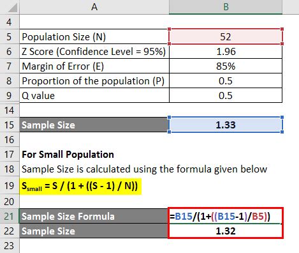Select the cell containing 52
Viewport: 299px width, 253px height.
click(226, 36)
